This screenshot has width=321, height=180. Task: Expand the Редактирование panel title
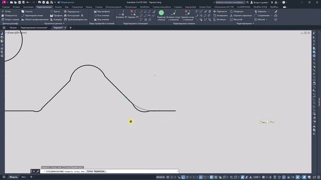(x=245, y=23)
